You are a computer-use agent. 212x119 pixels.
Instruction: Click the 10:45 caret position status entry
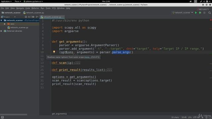pyautogui.click(x=184, y=117)
